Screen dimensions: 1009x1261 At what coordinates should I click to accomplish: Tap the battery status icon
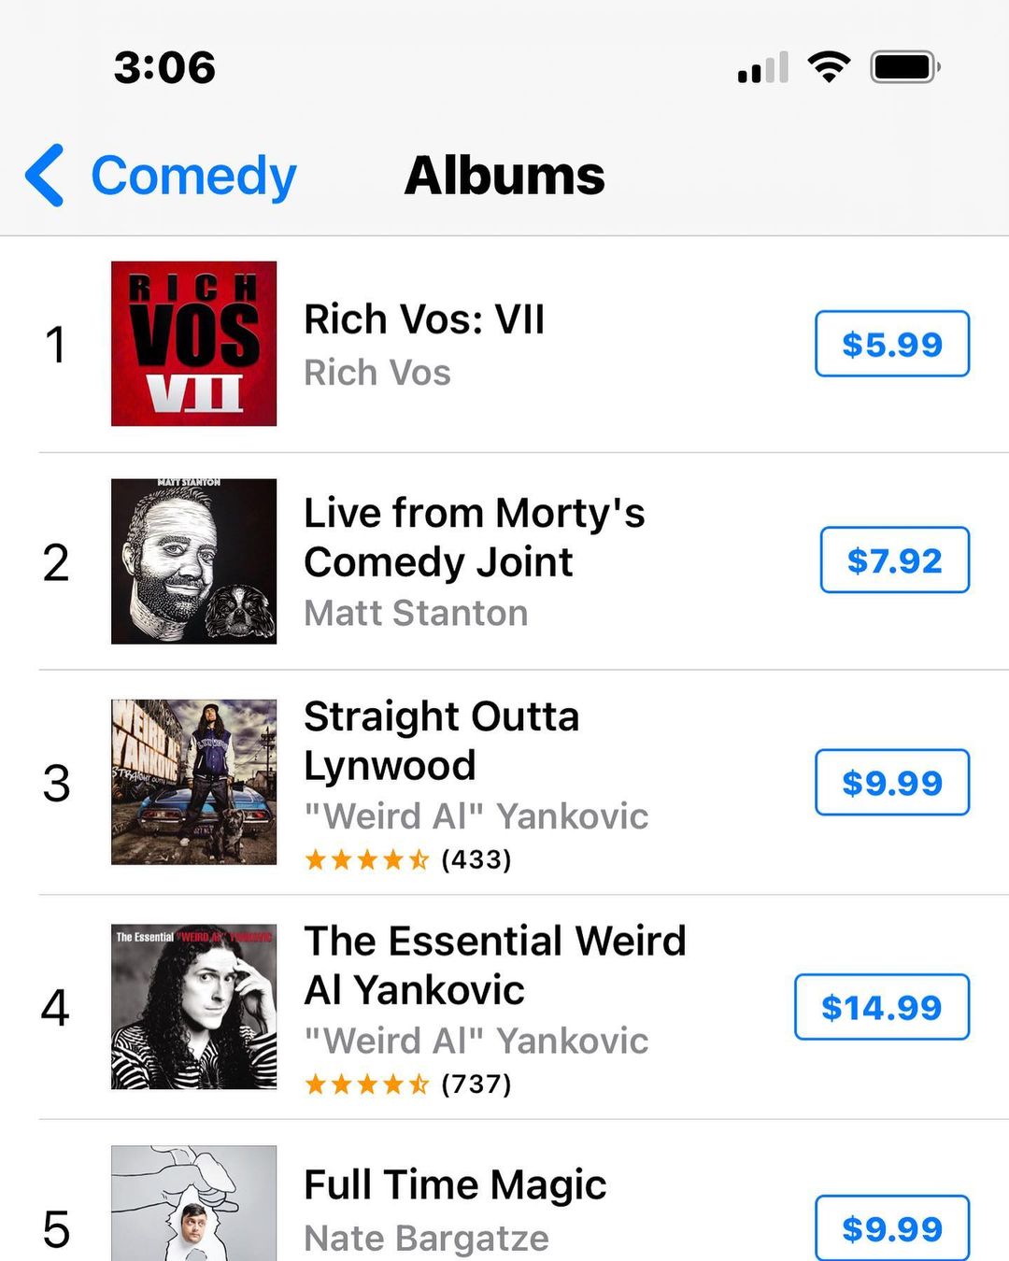pos(904,67)
